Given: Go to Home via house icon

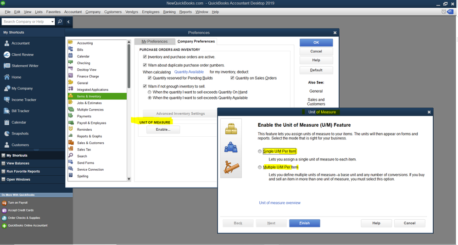Looking at the screenshot, I should pos(7,77).
